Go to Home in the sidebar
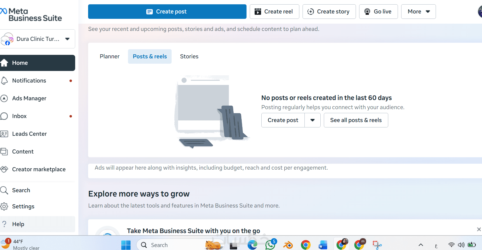The width and height of the screenshot is (482, 250). (x=37, y=63)
